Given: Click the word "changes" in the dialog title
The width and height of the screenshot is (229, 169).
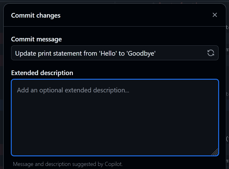Looking at the screenshot, I should [x=49, y=15].
